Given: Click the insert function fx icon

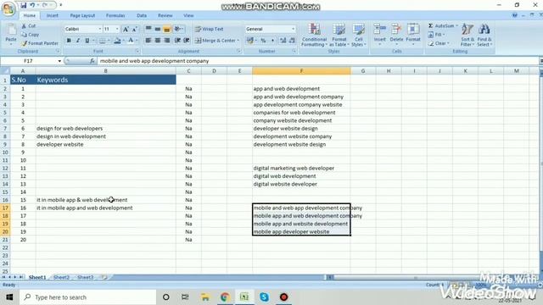Looking at the screenshot, I should 92,61.
